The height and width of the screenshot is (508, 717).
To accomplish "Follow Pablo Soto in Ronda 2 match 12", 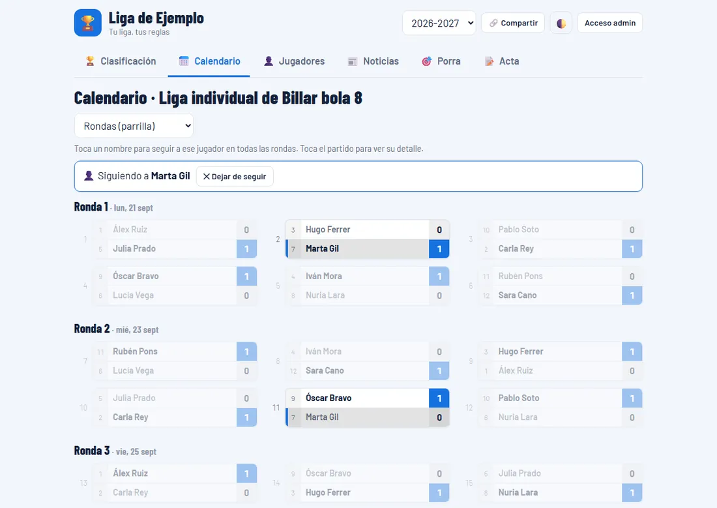I will pos(519,398).
